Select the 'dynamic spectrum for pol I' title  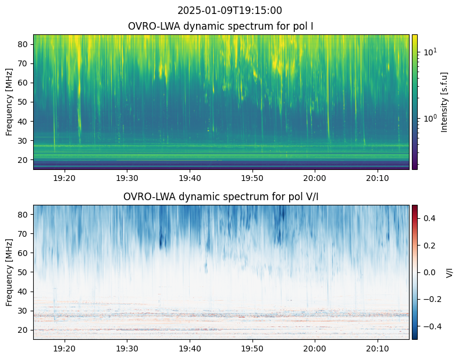click(x=221, y=26)
